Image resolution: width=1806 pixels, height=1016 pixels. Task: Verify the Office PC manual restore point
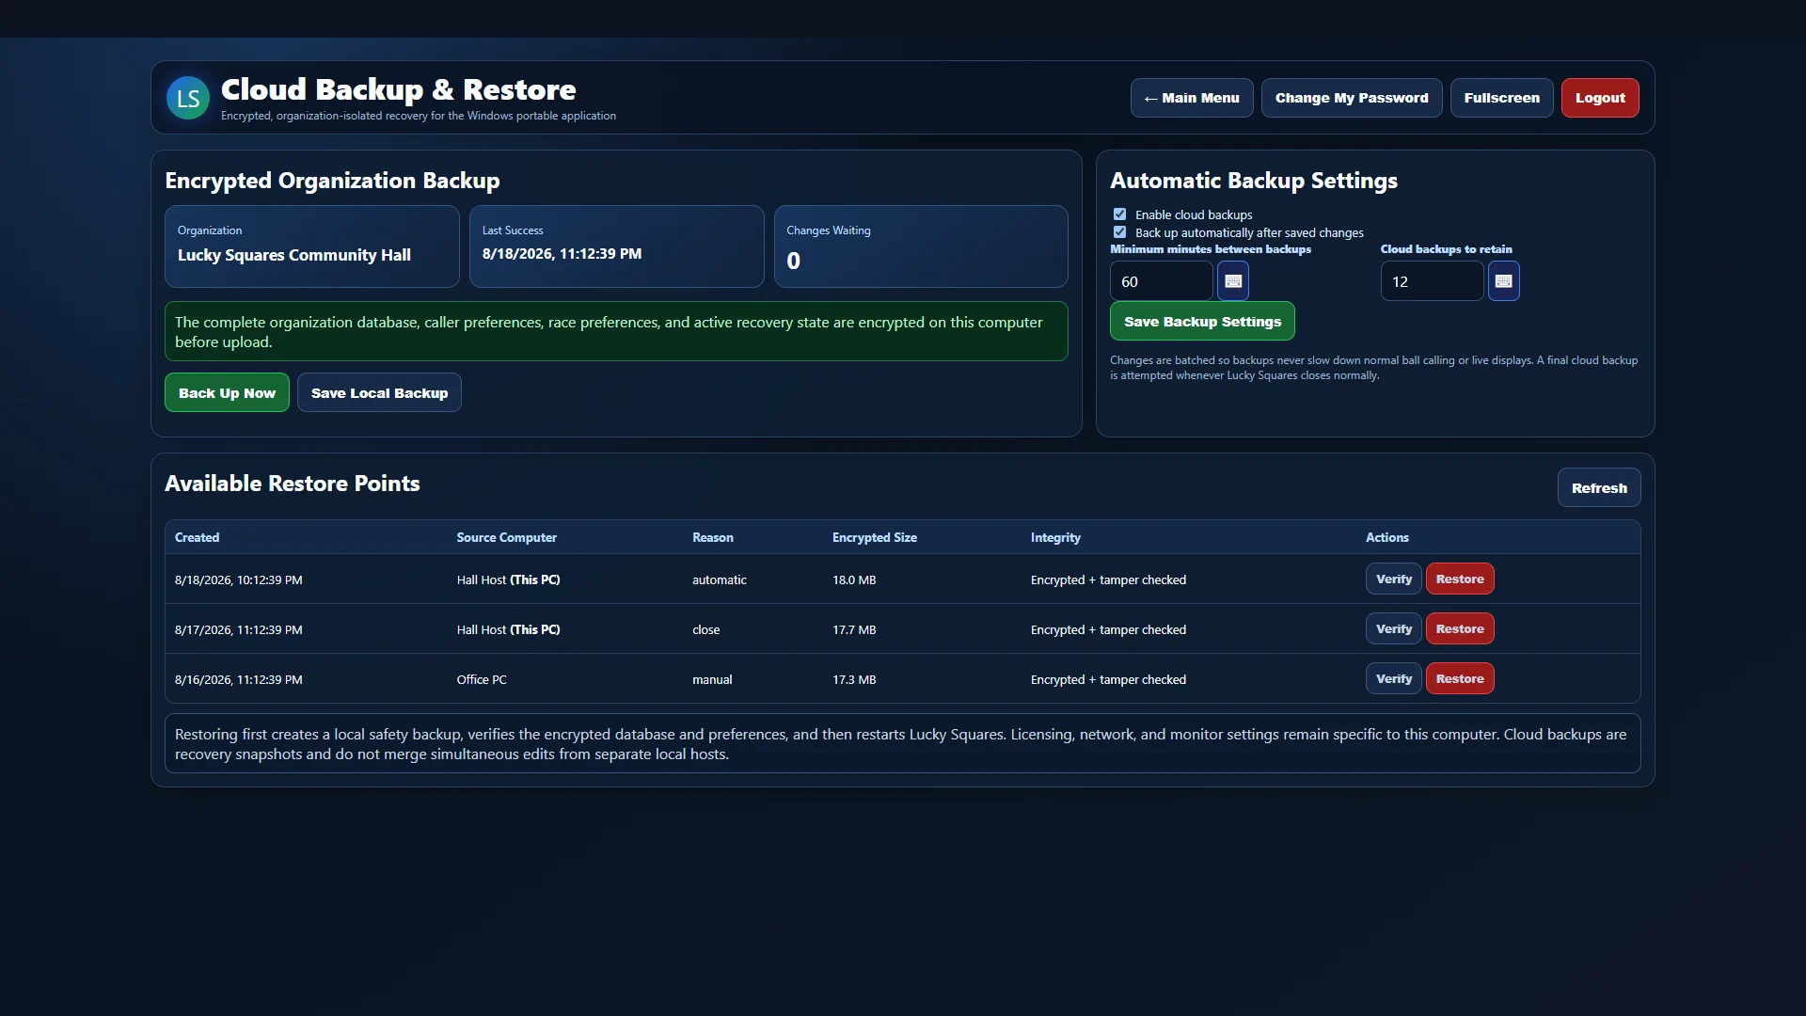(x=1394, y=678)
